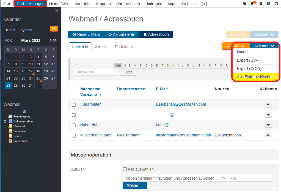The width and height of the screenshot is (281, 192).
Task: Open the Versandt mail folder
Action: tap(20, 126)
